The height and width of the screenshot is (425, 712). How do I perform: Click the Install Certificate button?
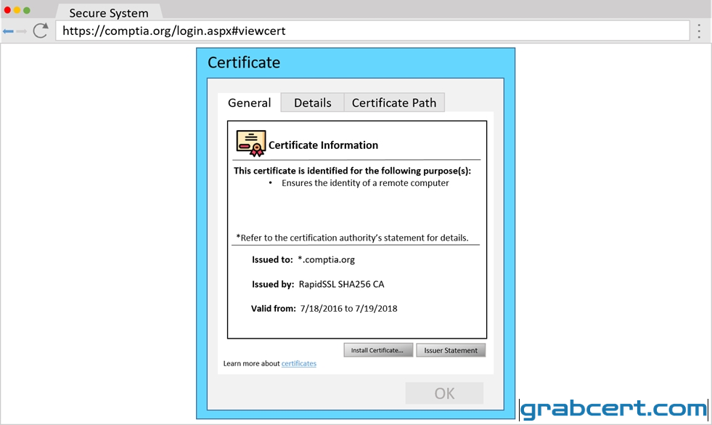click(x=378, y=350)
